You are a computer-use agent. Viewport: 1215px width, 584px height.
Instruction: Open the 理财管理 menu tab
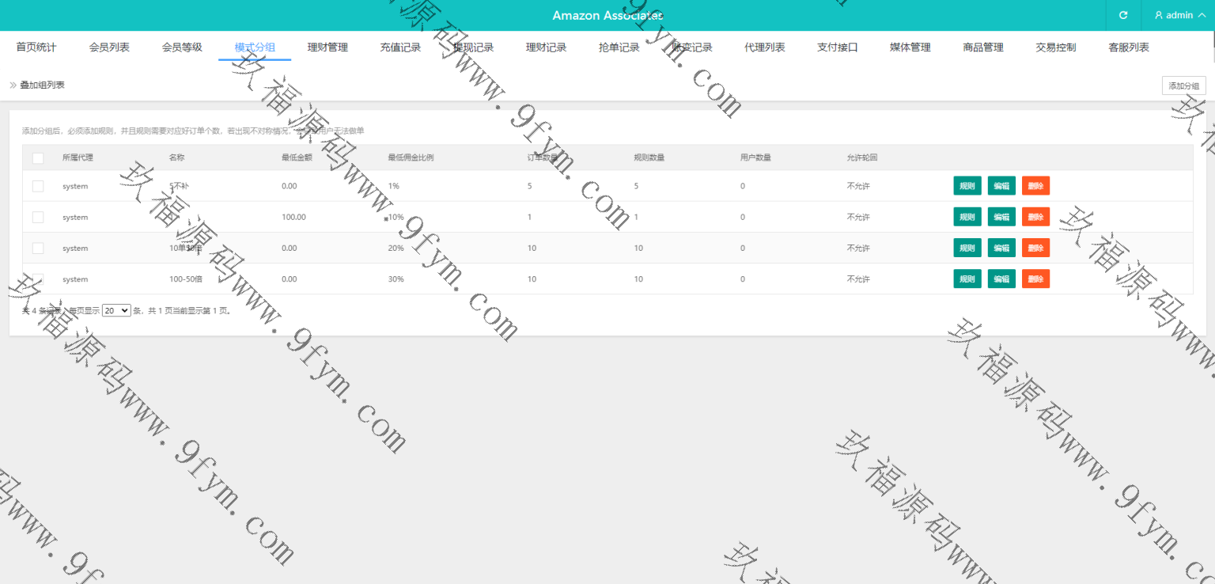pyautogui.click(x=327, y=47)
